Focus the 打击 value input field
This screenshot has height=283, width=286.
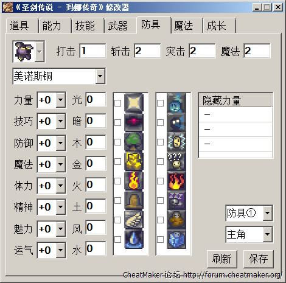tap(92, 51)
